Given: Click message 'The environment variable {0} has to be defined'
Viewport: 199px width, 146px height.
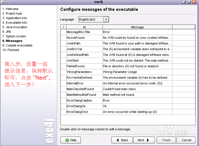Looking at the screenshot, I should tap(137, 78).
